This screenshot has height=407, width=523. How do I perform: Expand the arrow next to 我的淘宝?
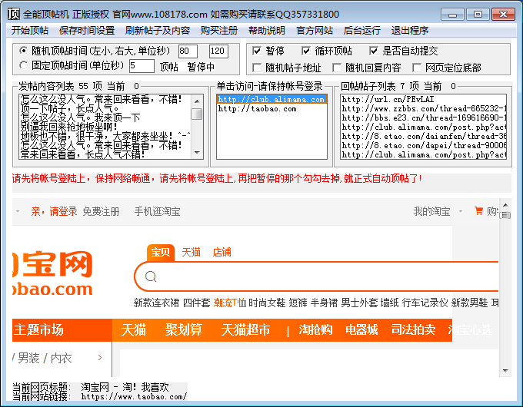point(461,211)
